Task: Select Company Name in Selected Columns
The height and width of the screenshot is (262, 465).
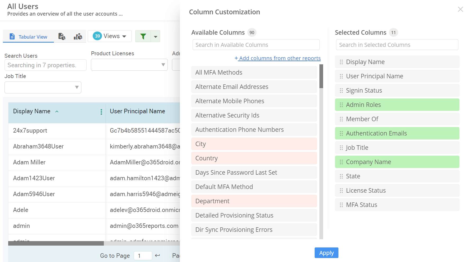Action: pos(397,162)
